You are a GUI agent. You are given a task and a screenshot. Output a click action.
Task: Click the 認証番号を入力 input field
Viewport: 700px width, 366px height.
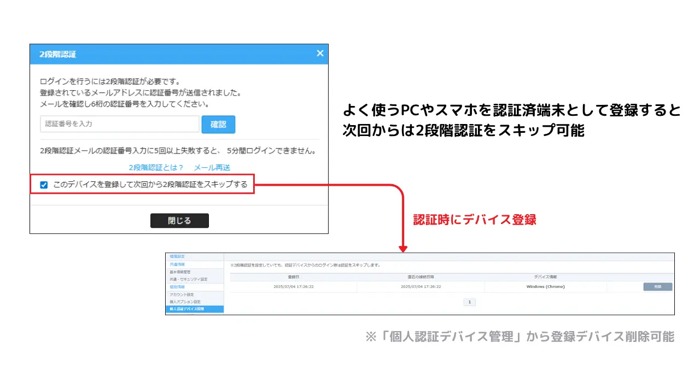point(120,124)
